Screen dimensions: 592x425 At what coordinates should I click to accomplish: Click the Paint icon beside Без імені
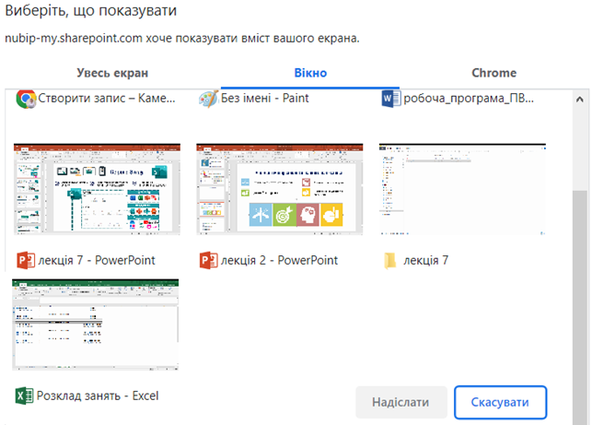(208, 98)
